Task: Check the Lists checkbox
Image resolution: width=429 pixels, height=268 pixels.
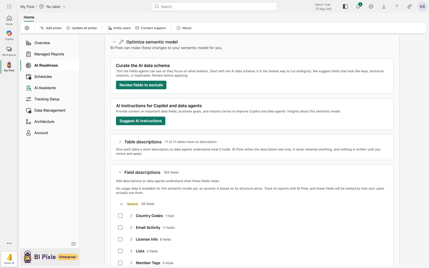Action: 120,251
